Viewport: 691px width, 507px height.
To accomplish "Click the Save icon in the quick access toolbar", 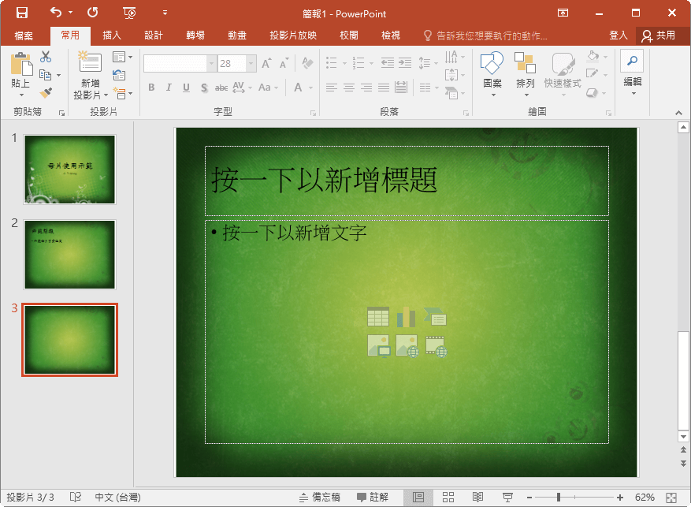I will (22, 13).
